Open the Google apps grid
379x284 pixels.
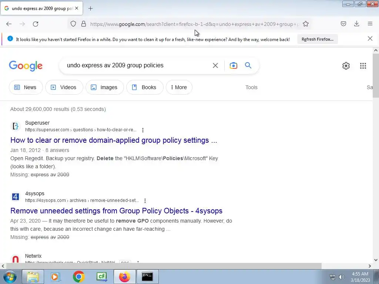363,66
